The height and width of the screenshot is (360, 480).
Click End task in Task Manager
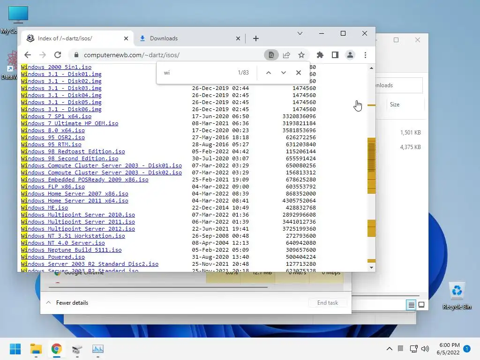pos(328,303)
